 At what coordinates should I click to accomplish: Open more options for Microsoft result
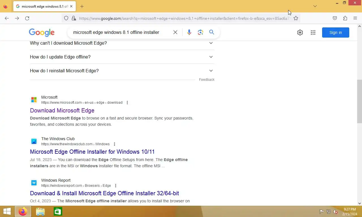(127, 103)
